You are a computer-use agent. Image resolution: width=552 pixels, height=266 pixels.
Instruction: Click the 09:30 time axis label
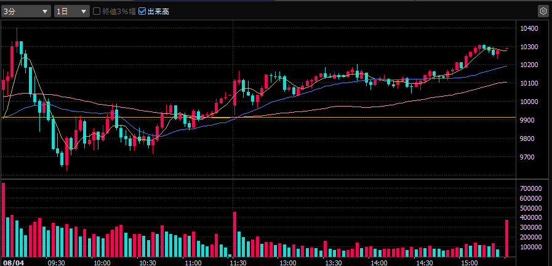point(57,262)
